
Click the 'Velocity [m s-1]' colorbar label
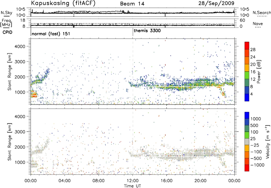pyautogui.click(x=268, y=142)
